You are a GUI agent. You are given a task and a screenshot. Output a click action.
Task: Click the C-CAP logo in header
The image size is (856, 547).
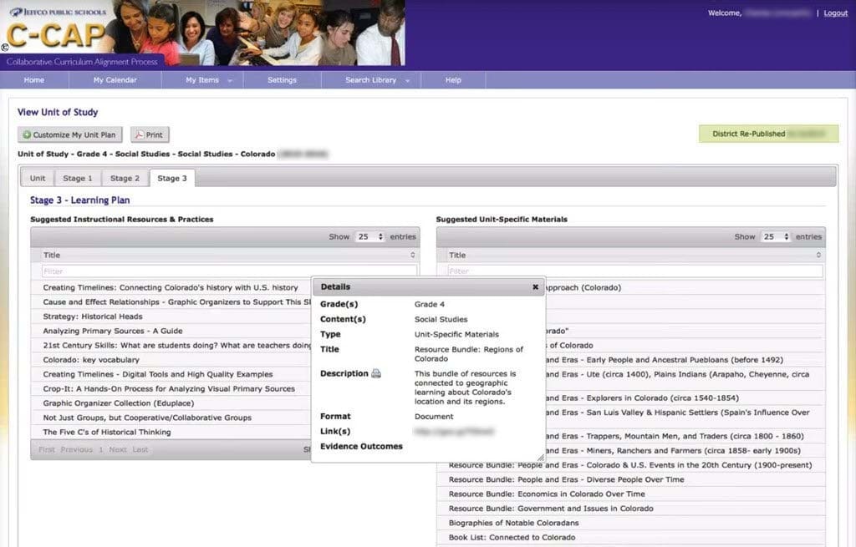click(55, 35)
